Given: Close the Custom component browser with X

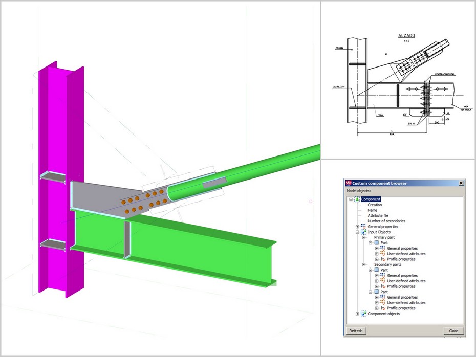Looking at the screenshot, I should coord(461,183).
